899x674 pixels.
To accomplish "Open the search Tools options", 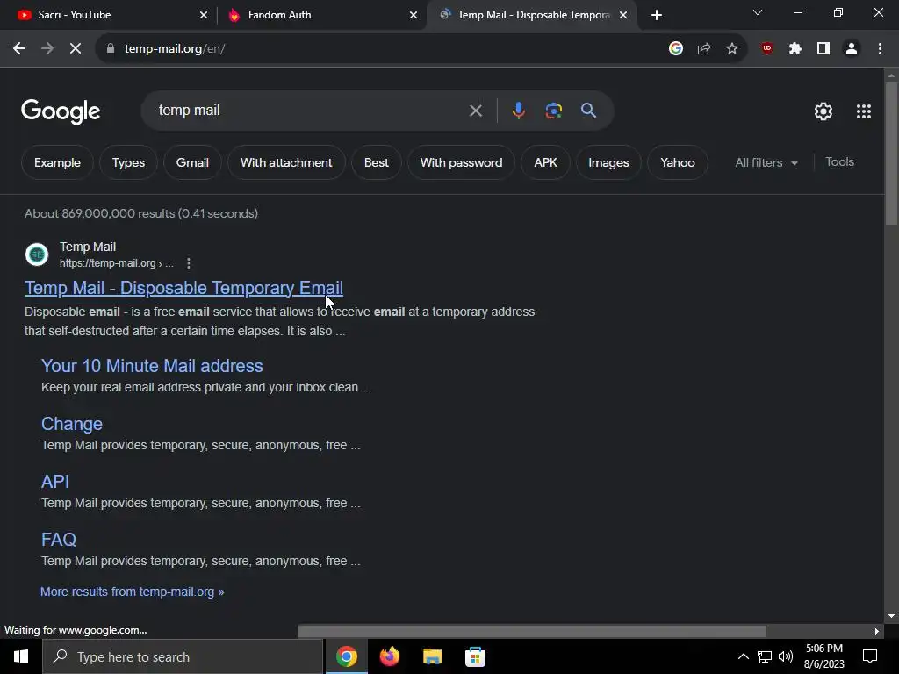I will click(x=839, y=162).
